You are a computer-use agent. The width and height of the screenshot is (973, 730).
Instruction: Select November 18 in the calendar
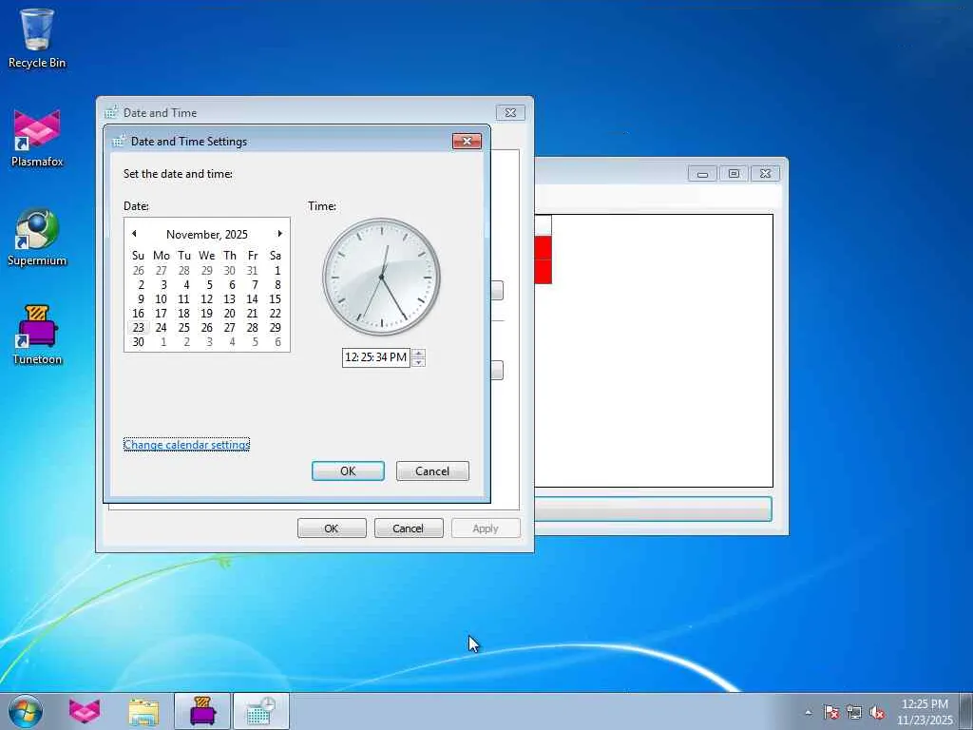(x=184, y=313)
